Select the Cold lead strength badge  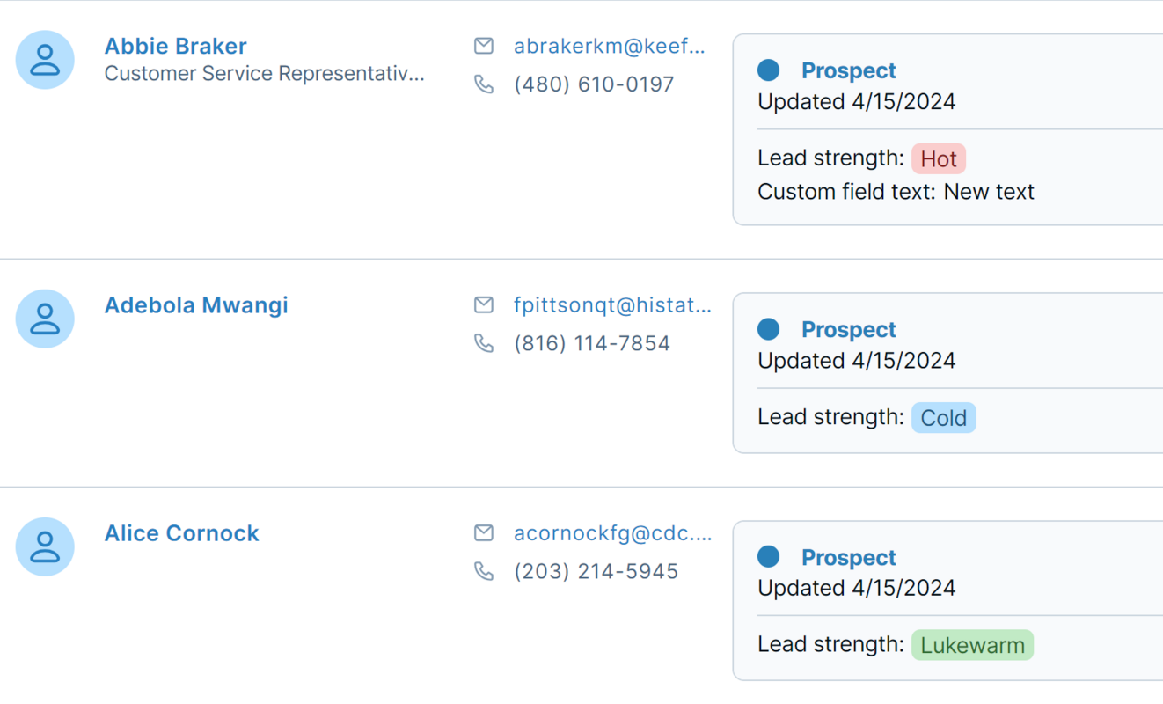coord(943,417)
